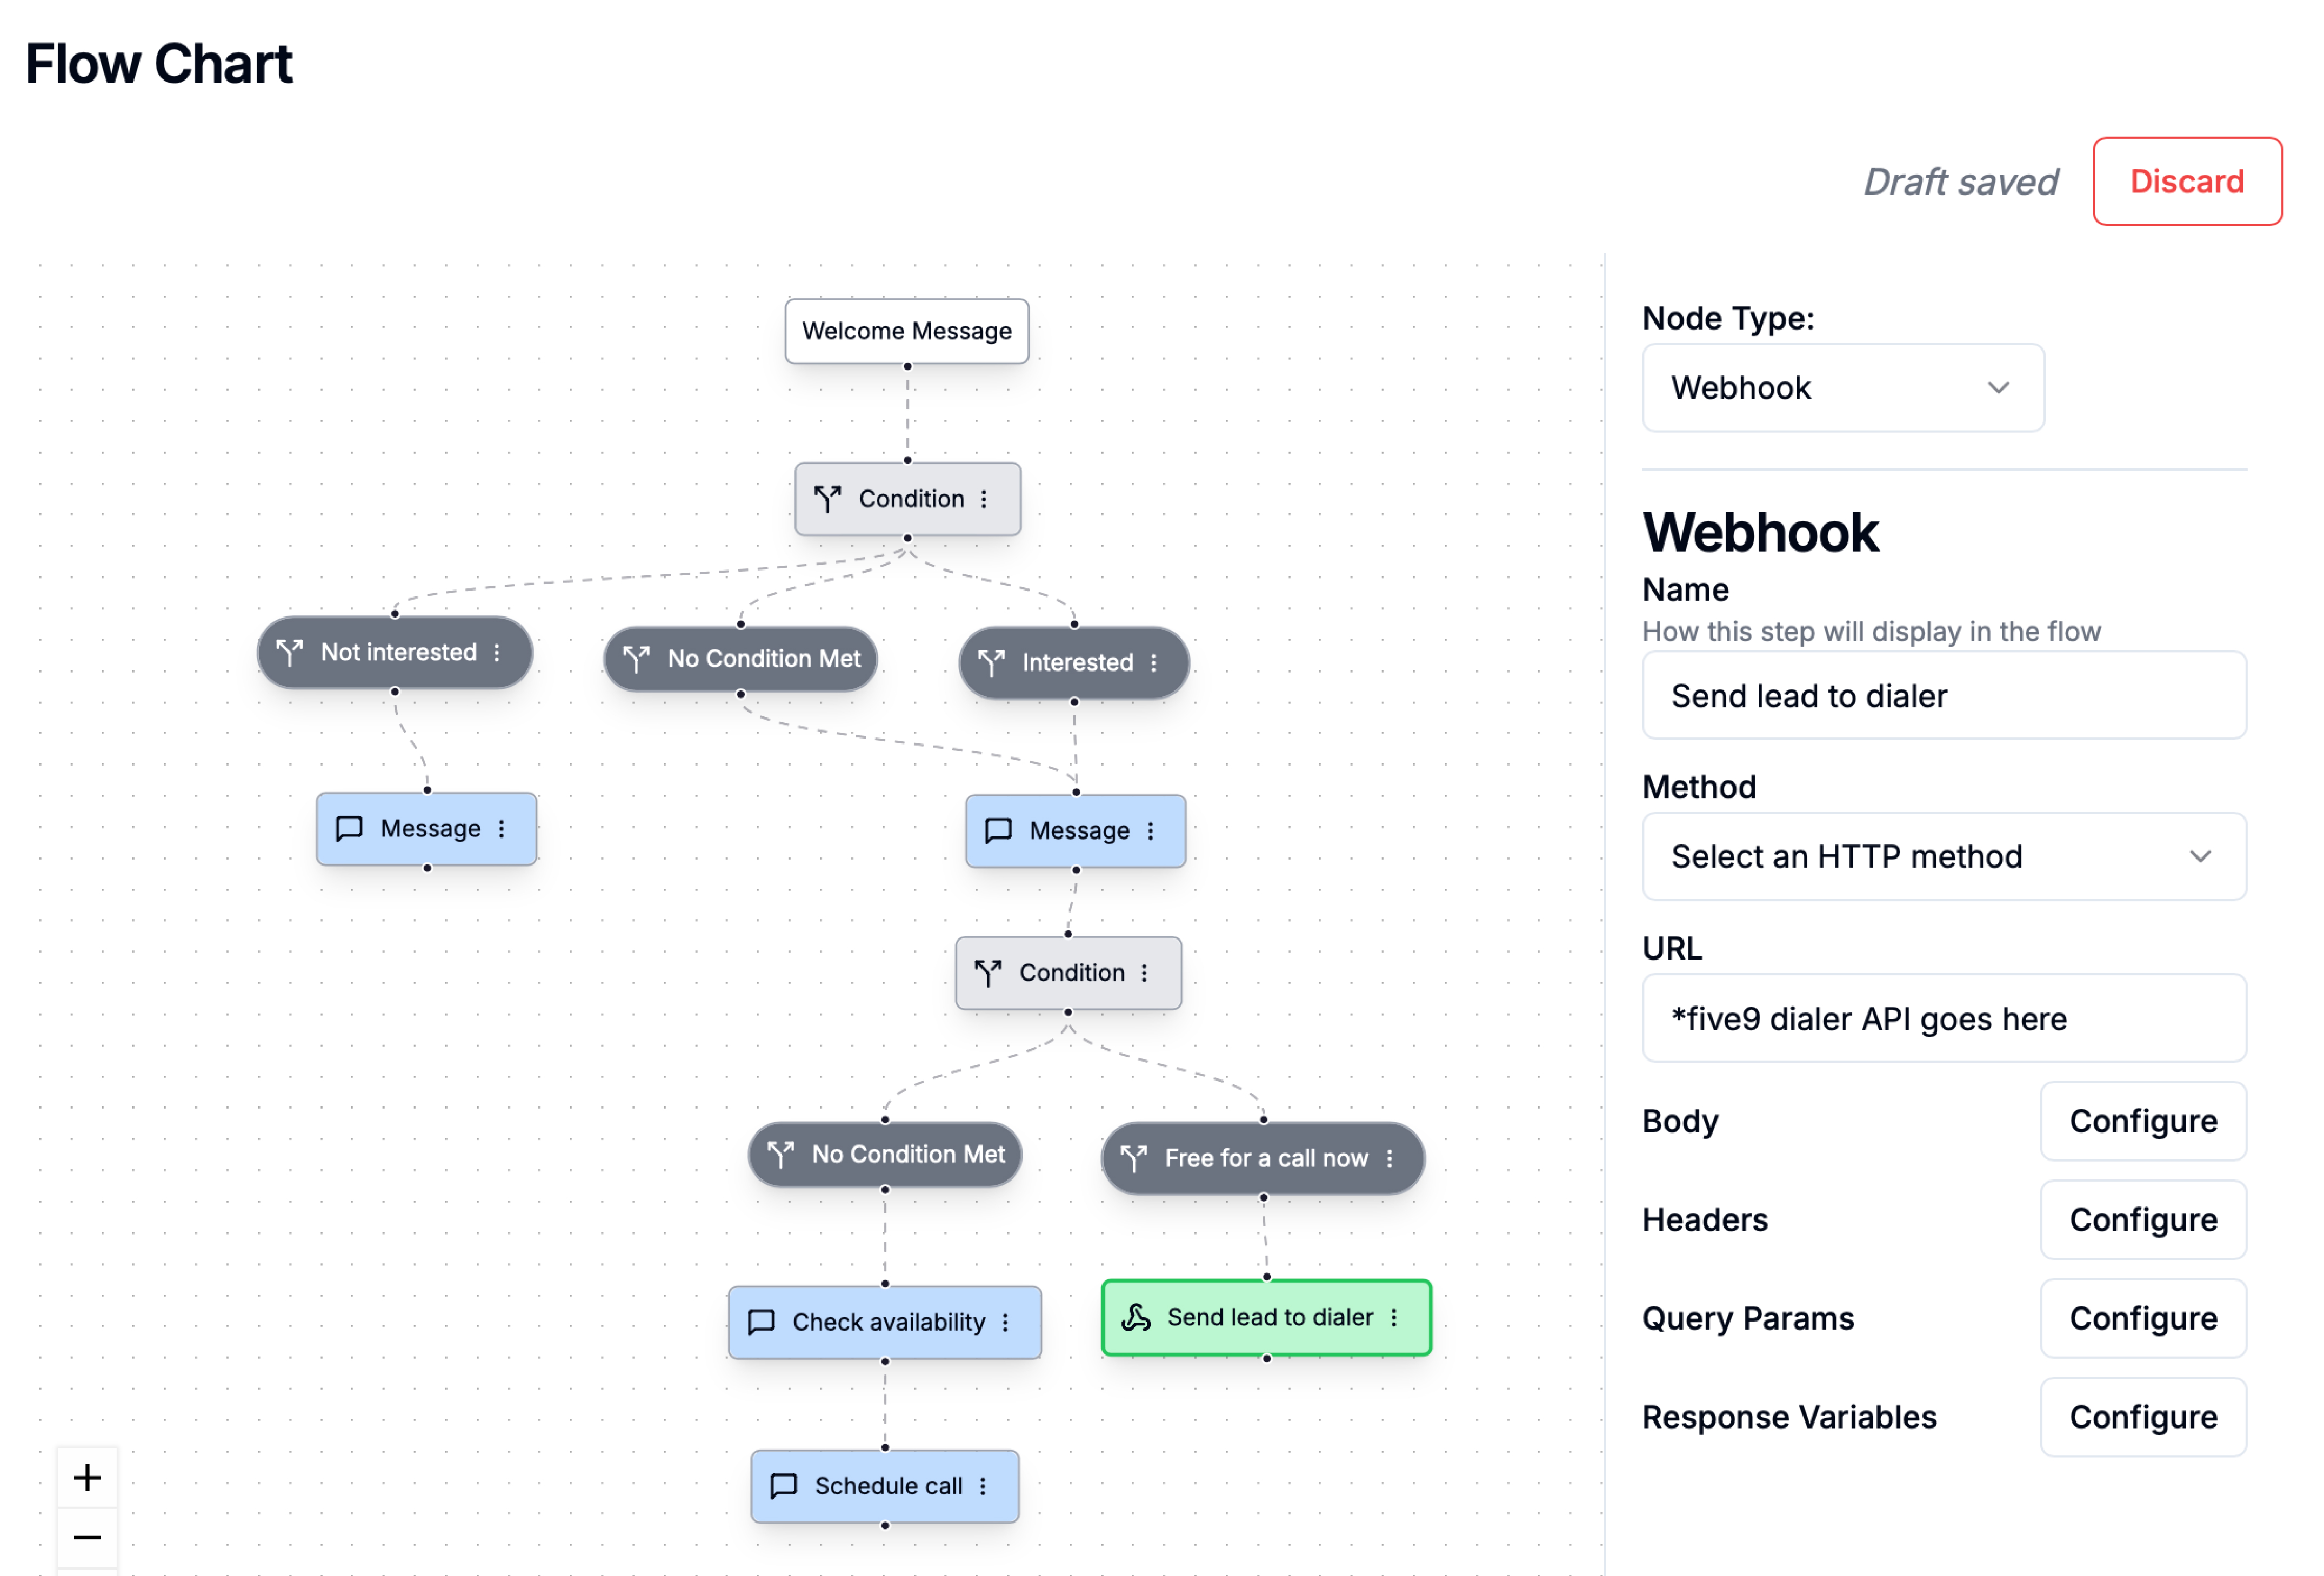Click the Discard button
The image size is (2324, 1576).
(2186, 181)
